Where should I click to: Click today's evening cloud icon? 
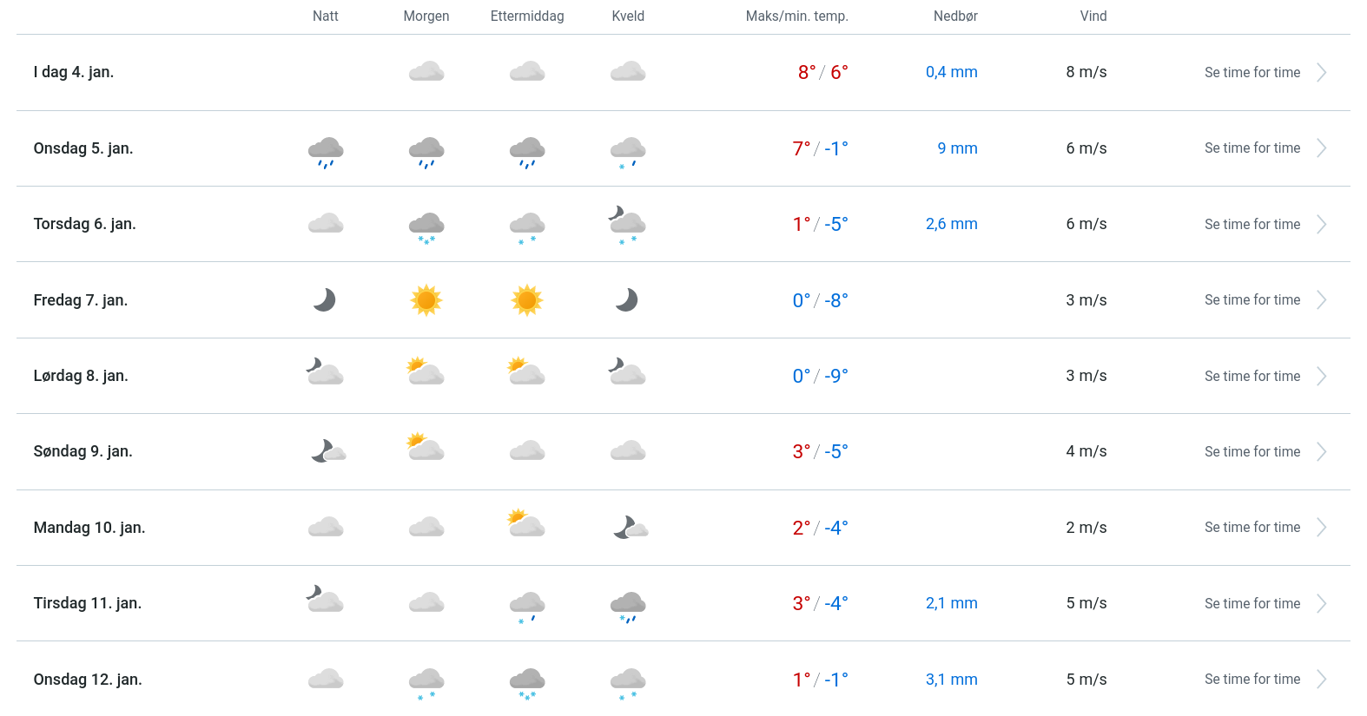pos(628,72)
